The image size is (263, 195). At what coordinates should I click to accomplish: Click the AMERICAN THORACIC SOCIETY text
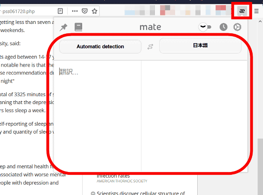[122, 181]
